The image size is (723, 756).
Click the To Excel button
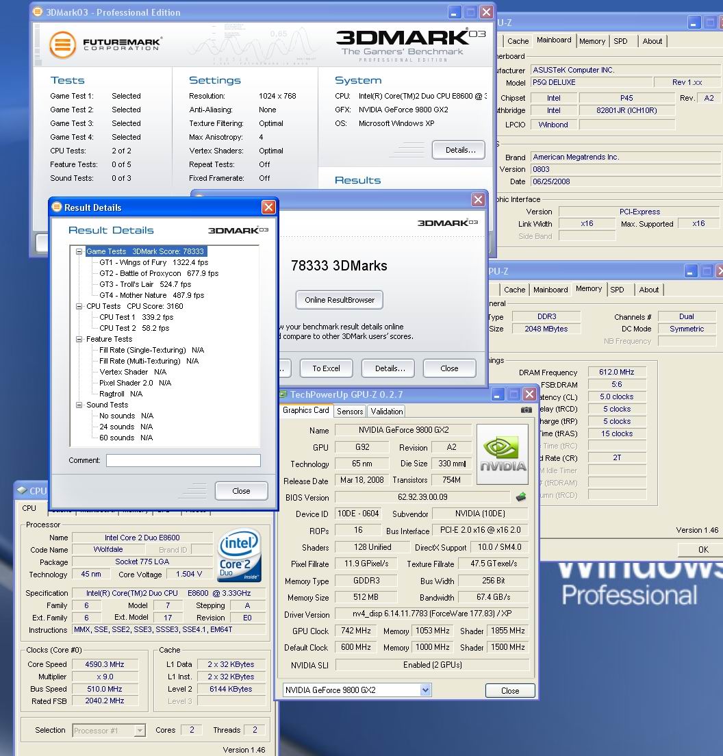pos(326,368)
